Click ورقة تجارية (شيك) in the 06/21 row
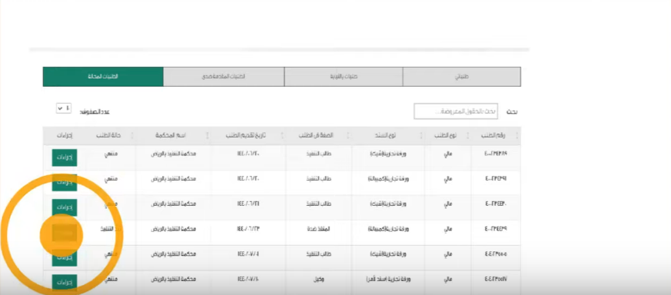671x295 pixels. (388, 204)
